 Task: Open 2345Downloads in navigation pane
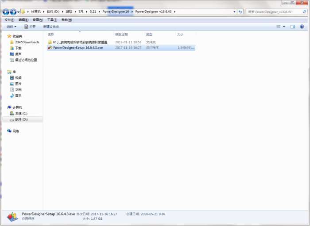27,42
